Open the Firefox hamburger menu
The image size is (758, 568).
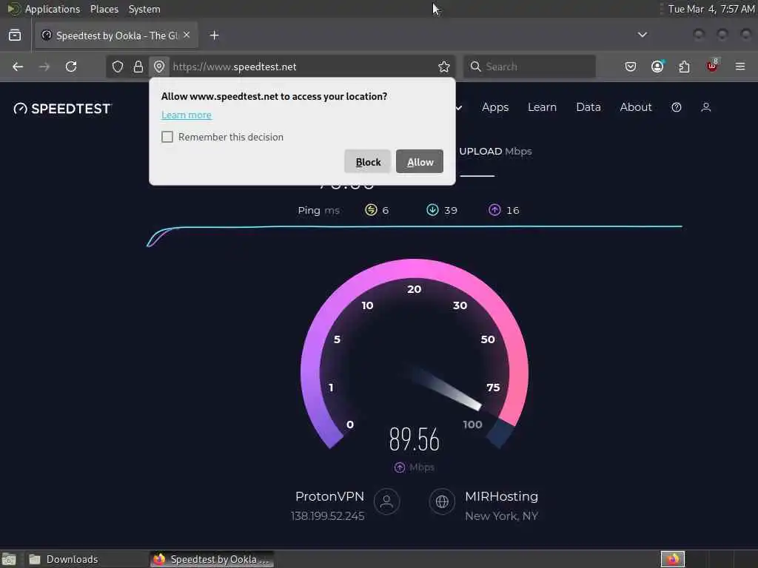pos(740,67)
